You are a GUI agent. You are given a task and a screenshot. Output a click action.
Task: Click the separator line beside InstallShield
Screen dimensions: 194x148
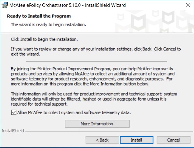point(109,131)
